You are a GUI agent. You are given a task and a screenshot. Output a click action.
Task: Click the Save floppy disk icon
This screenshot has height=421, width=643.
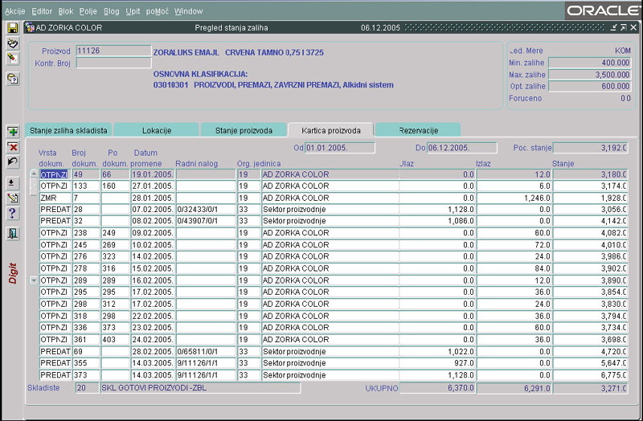click(13, 27)
